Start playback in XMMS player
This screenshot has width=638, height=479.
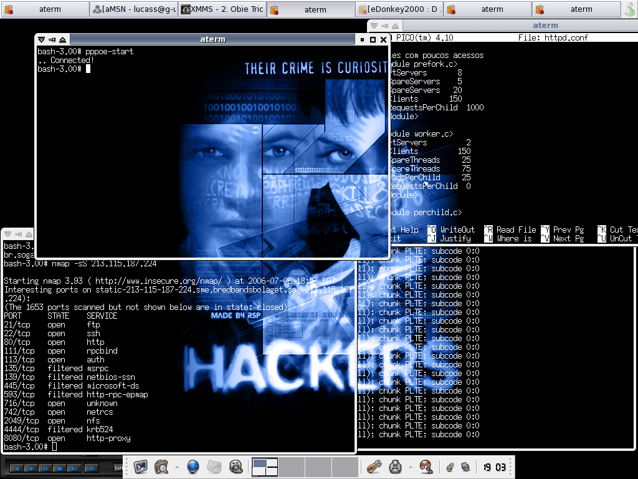click(x=31, y=468)
